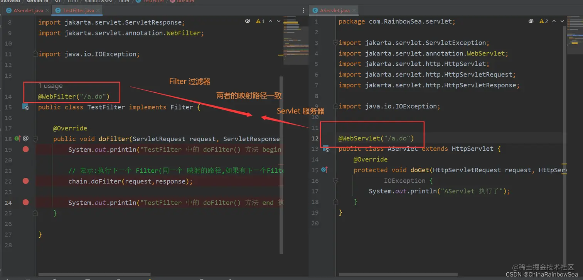
Task: Open warning count 1 indicator in TestFilter
Action: [260, 21]
